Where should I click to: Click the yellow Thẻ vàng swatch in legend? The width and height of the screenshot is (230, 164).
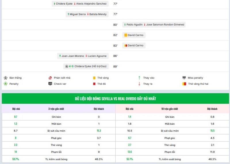94,78
